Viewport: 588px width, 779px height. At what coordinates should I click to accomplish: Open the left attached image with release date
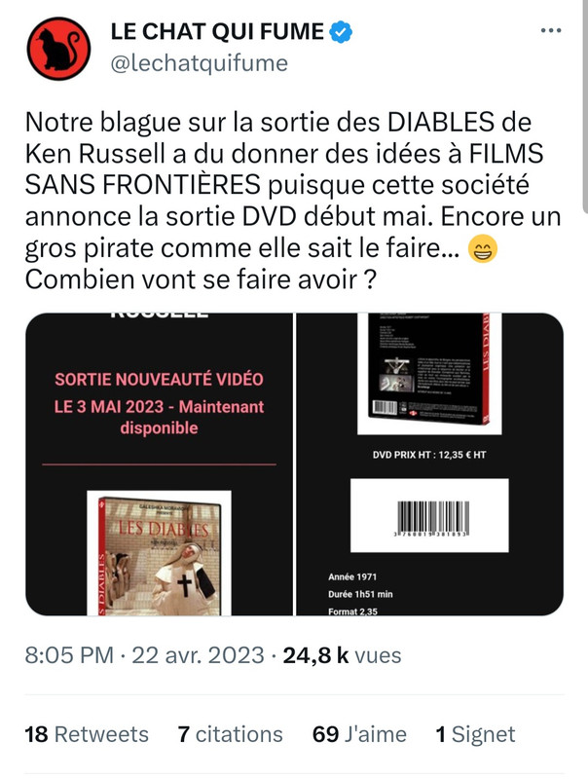coord(159,464)
